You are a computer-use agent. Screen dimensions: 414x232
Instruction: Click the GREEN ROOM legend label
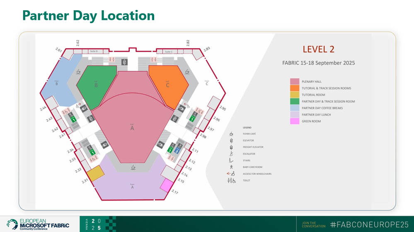[x=311, y=122]
